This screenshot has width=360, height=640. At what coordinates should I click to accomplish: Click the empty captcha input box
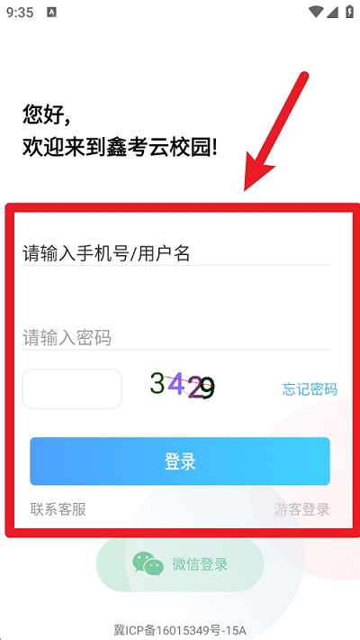pos(72,389)
